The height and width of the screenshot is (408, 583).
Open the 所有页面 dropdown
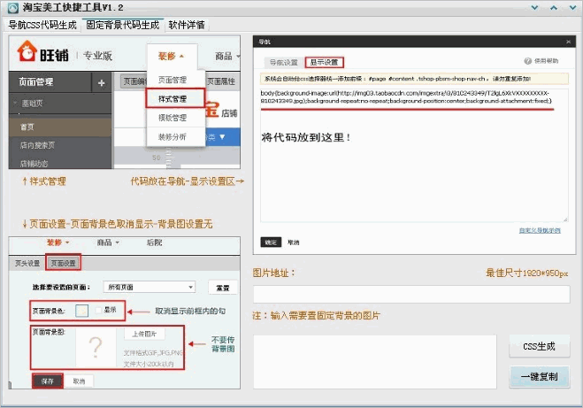coord(150,287)
